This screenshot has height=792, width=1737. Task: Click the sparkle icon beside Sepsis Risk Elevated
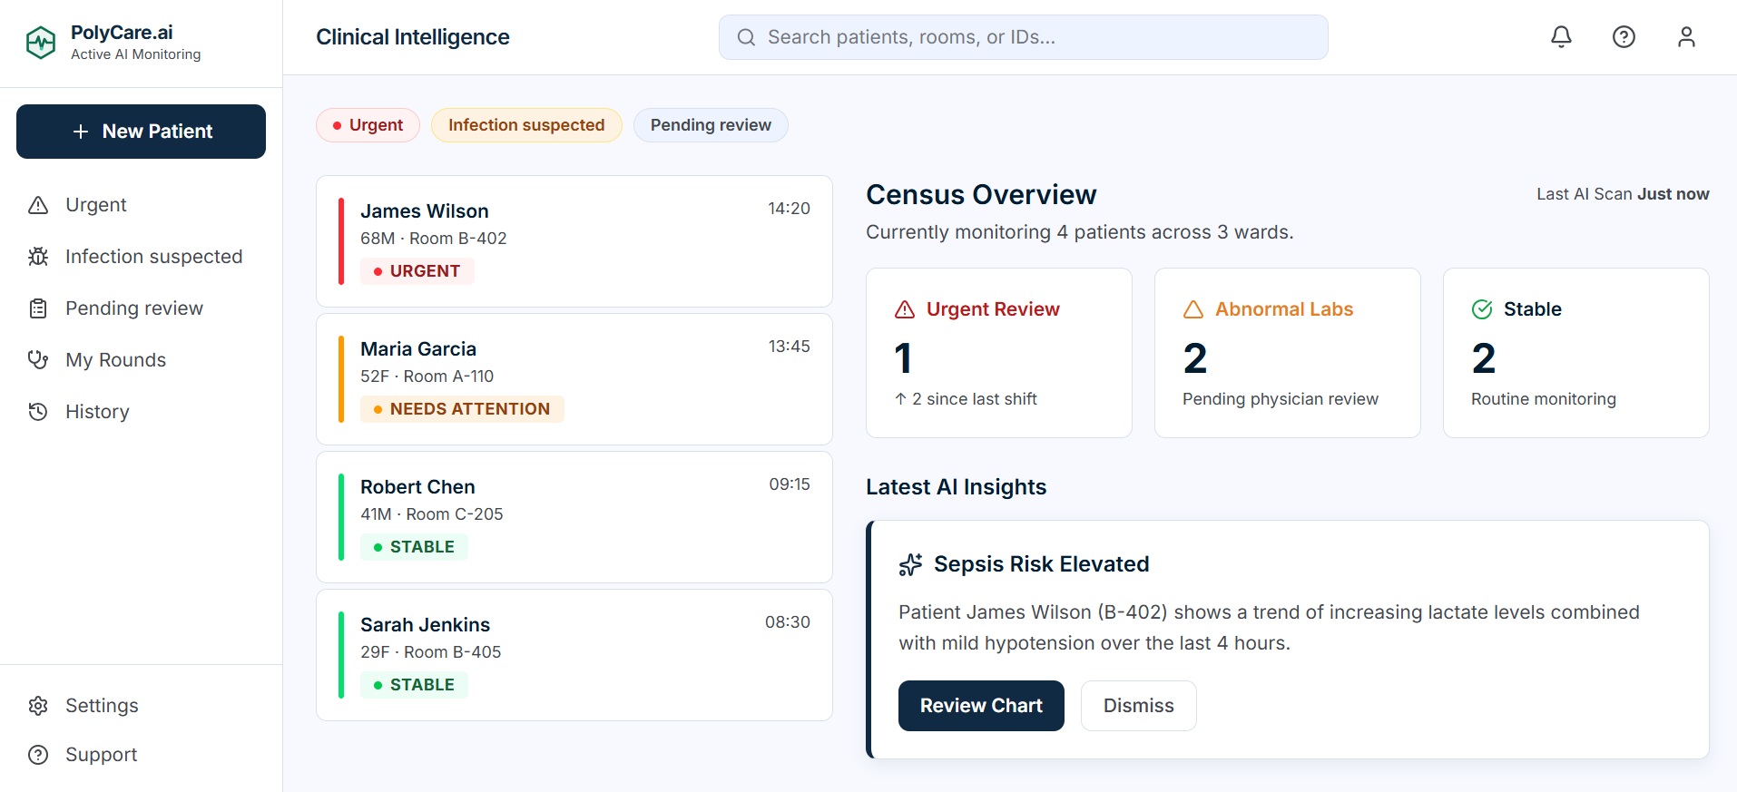pos(910,564)
